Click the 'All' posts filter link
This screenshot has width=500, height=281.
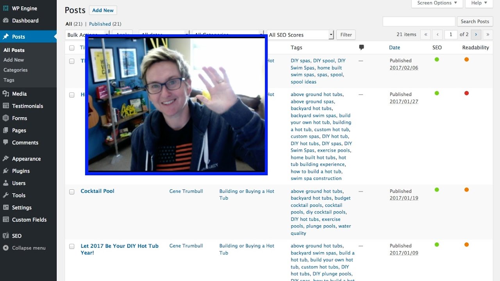coord(68,24)
